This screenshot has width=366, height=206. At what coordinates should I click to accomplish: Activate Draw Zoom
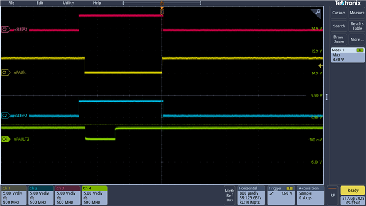coord(339,39)
